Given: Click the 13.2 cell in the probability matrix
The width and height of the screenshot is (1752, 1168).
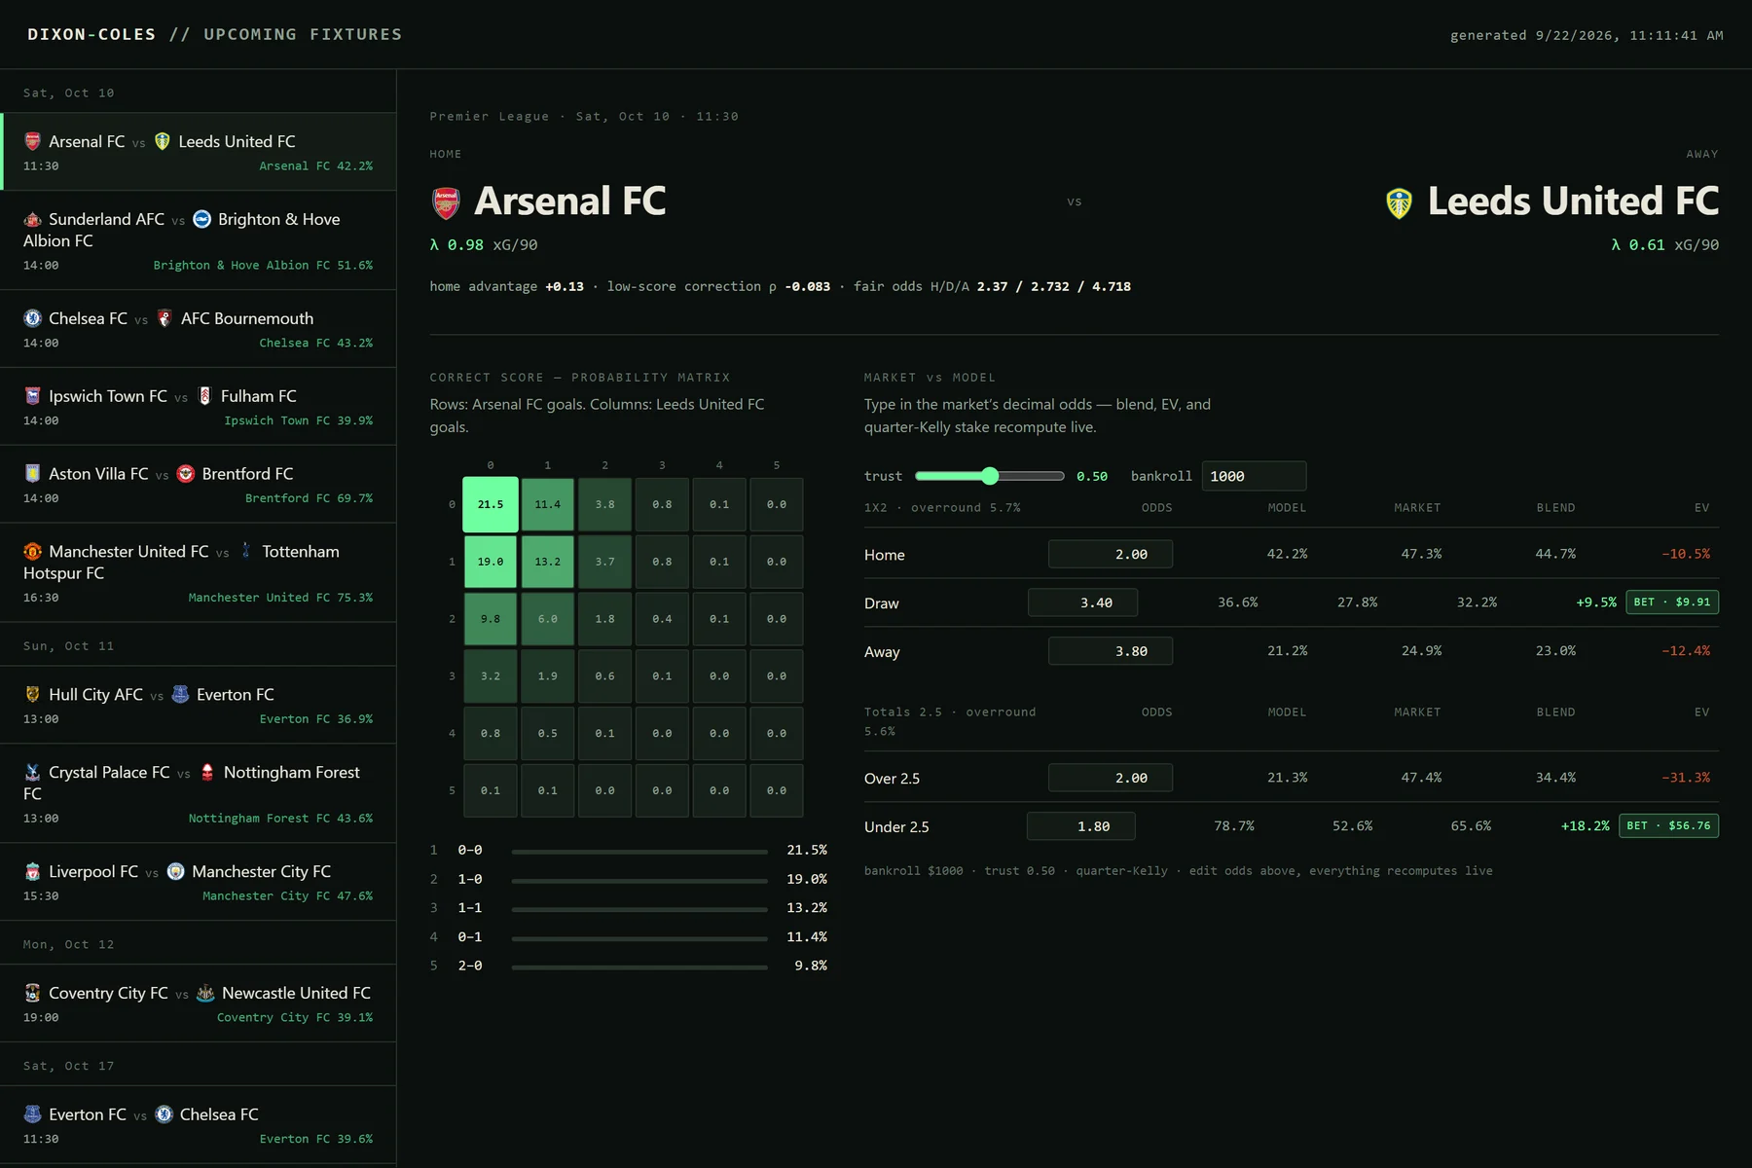Looking at the screenshot, I should 548,562.
